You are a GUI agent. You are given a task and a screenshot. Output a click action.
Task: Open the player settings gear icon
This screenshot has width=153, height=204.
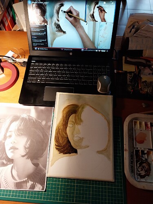tap(100, 51)
